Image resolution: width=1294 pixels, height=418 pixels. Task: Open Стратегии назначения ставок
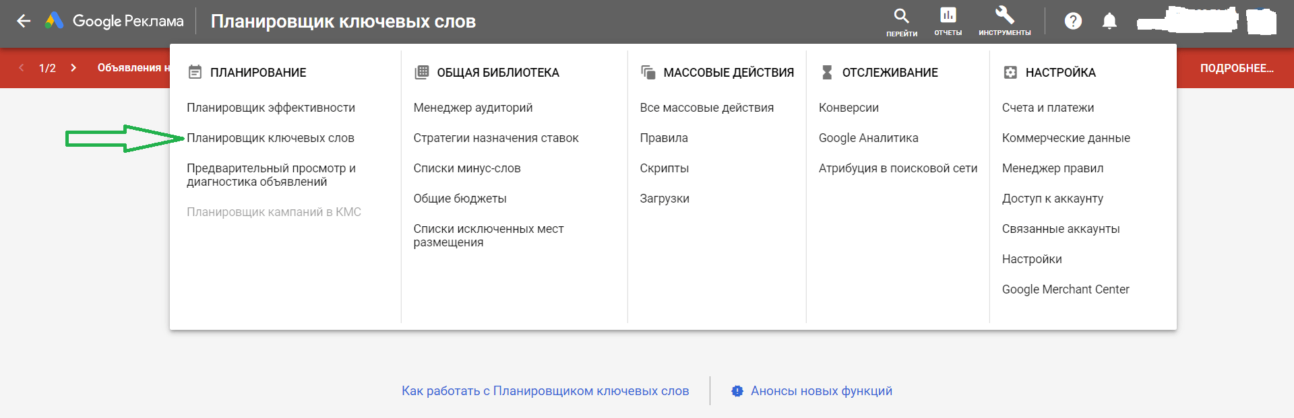click(x=496, y=138)
